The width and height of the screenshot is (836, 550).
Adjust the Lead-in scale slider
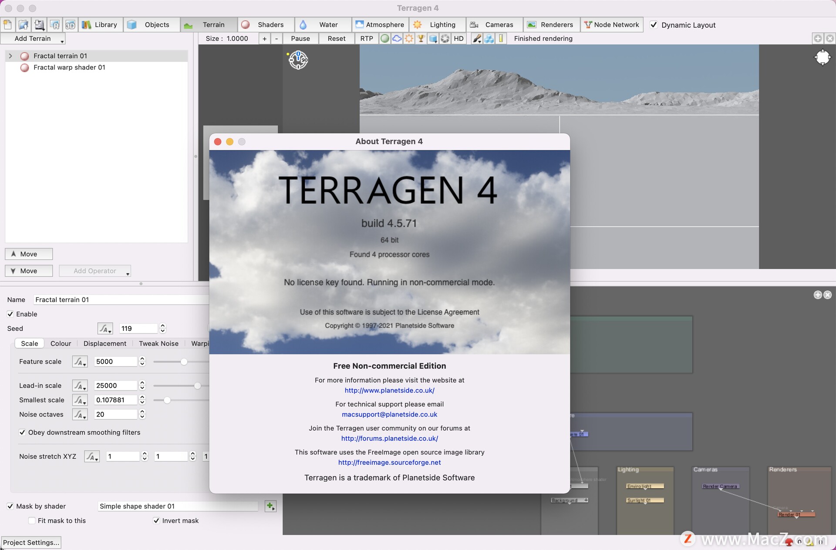(197, 386)
